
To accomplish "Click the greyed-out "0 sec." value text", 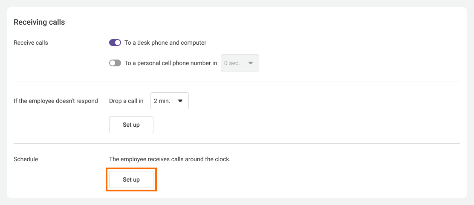I will 232,63.
